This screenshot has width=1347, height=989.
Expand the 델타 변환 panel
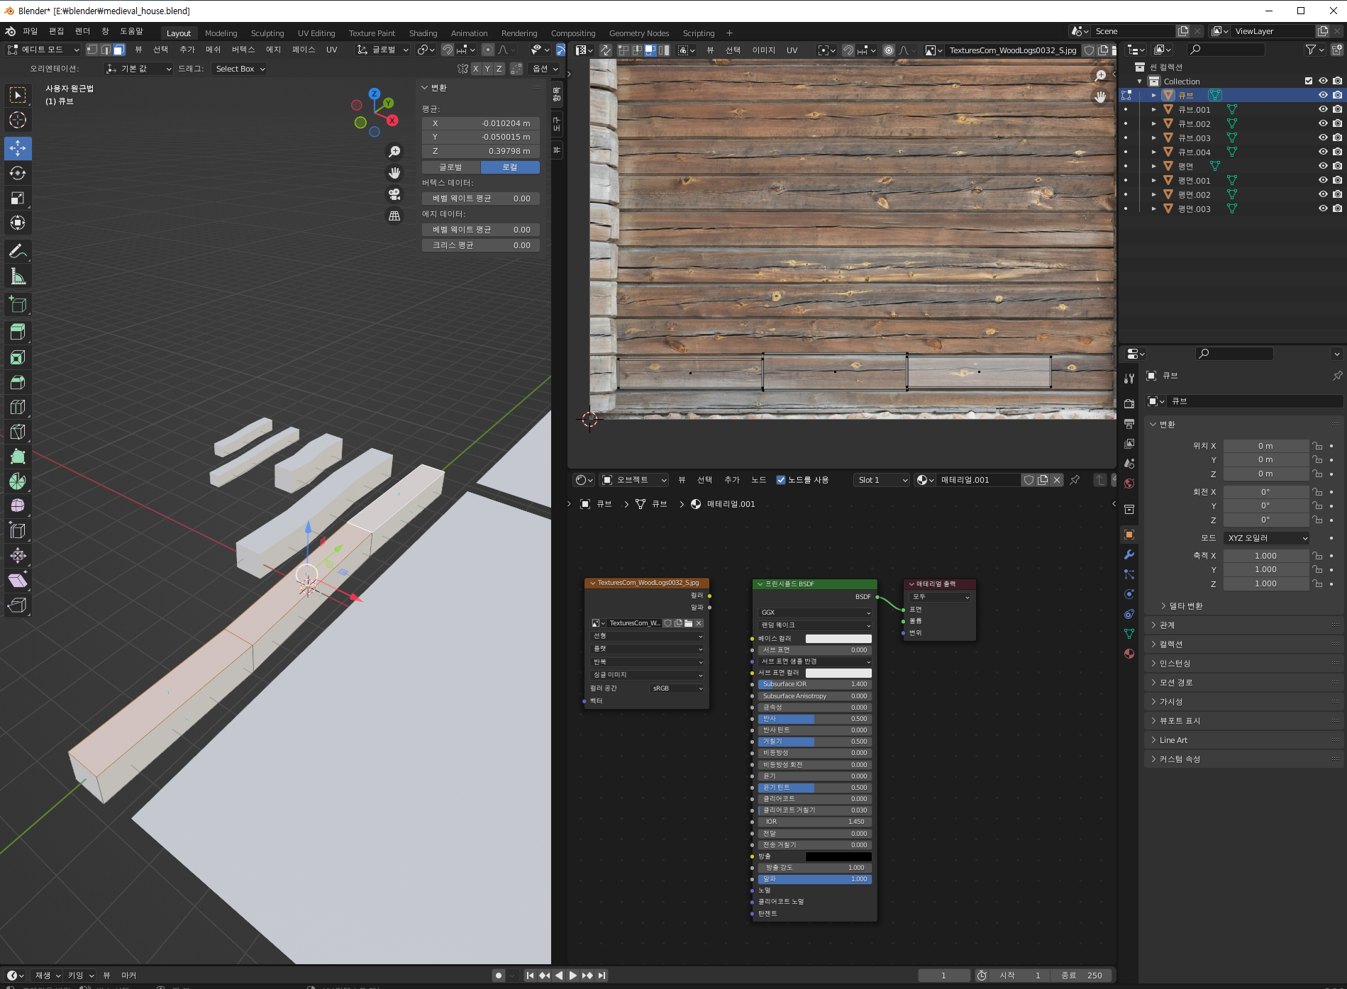[x=1185, y=606]
